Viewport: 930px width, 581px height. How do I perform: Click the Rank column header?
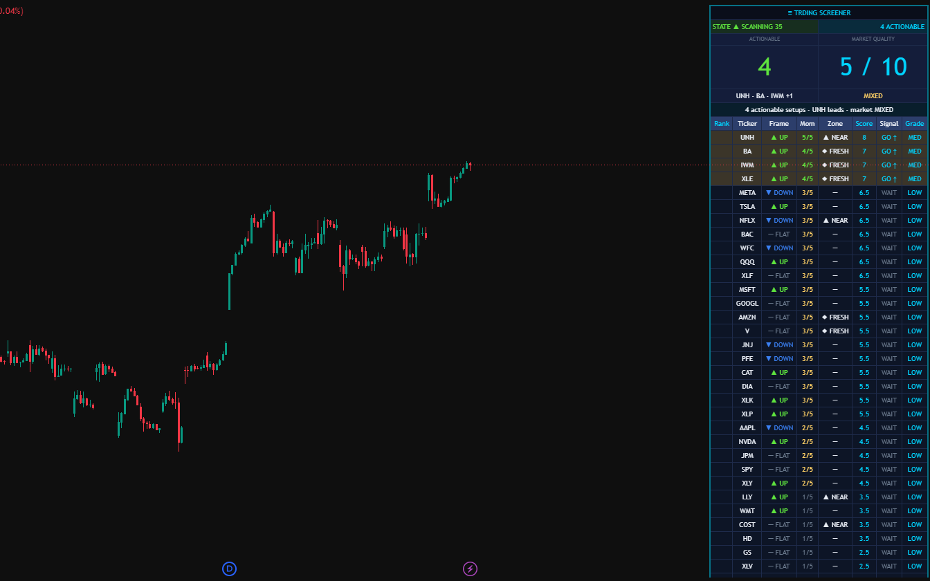pyautogui.click(x=722, y=124)
